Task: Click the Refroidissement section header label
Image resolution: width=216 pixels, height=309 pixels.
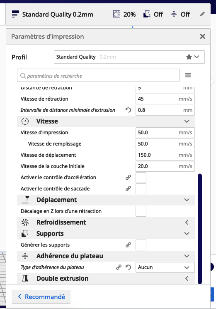Action: pyautogui.click(x=61, y=222)
